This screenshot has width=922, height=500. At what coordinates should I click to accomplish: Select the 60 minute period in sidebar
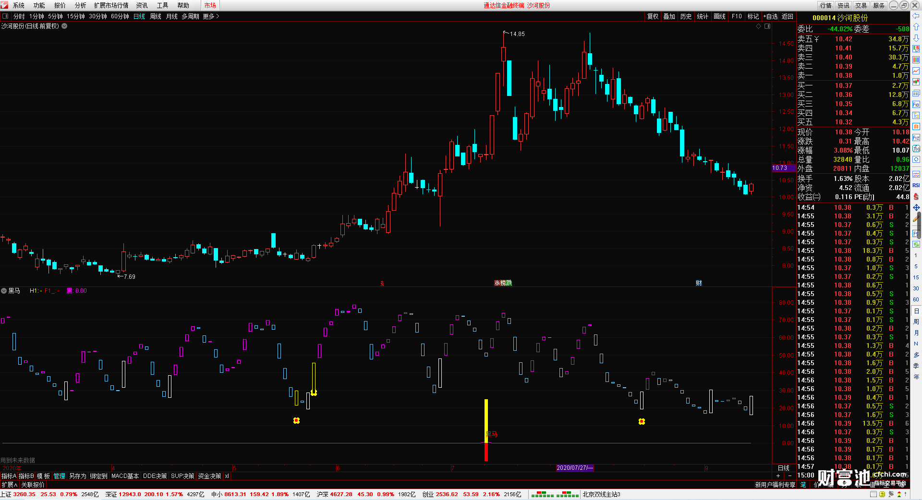(x=916, y=299)
